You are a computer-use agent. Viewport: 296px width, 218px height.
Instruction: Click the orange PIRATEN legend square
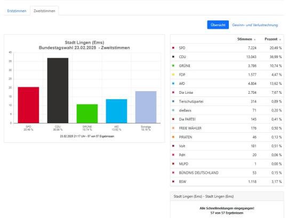point(173,137)
